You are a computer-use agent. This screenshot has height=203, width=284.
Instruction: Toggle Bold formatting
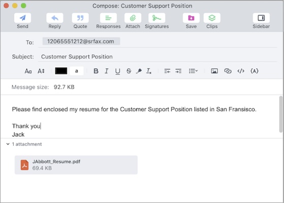[96, 71]
